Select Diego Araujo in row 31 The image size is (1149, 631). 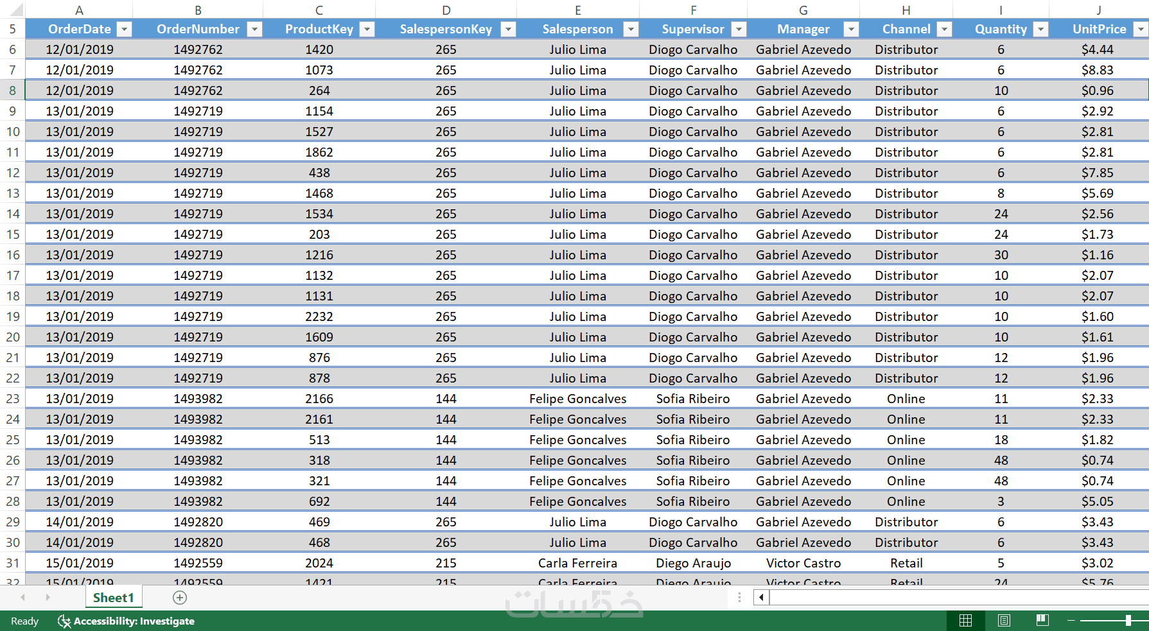point(693,563)
